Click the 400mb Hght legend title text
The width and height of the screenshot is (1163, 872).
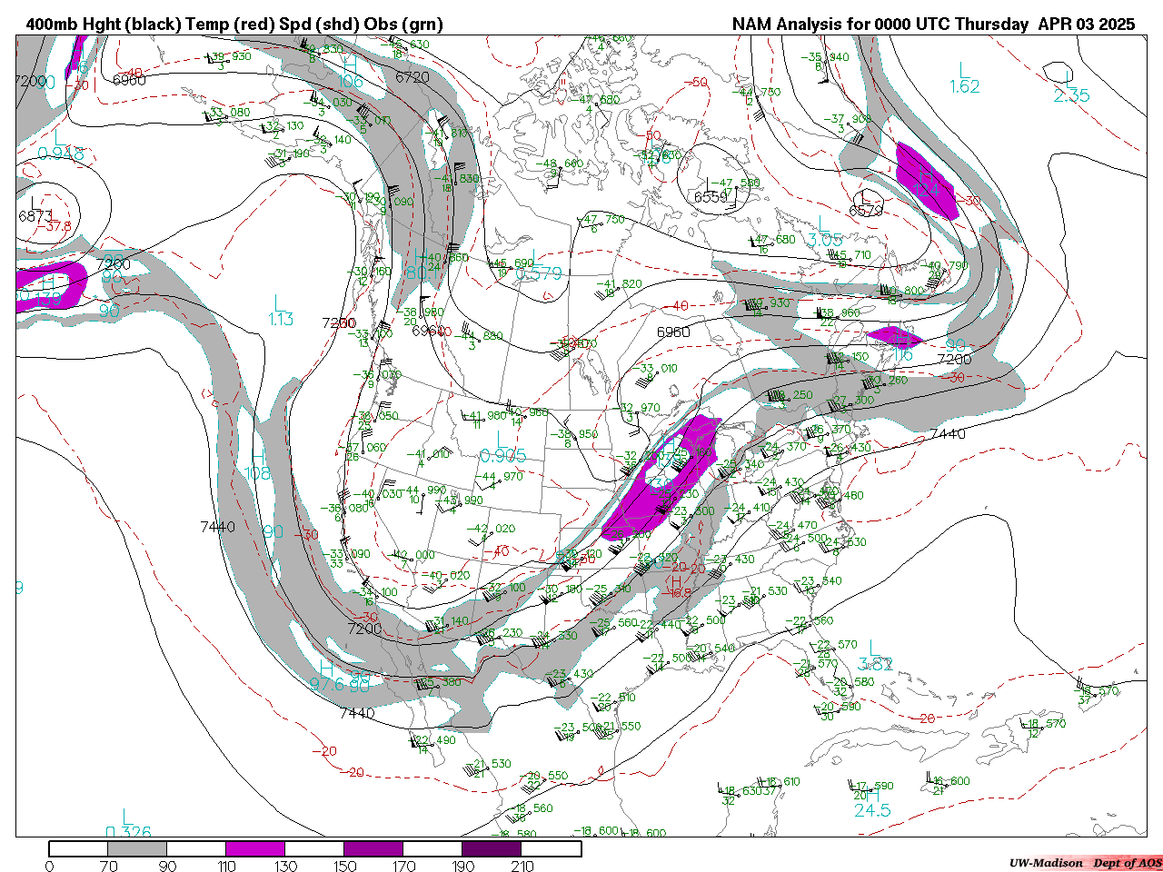click(x=234, y=25)
